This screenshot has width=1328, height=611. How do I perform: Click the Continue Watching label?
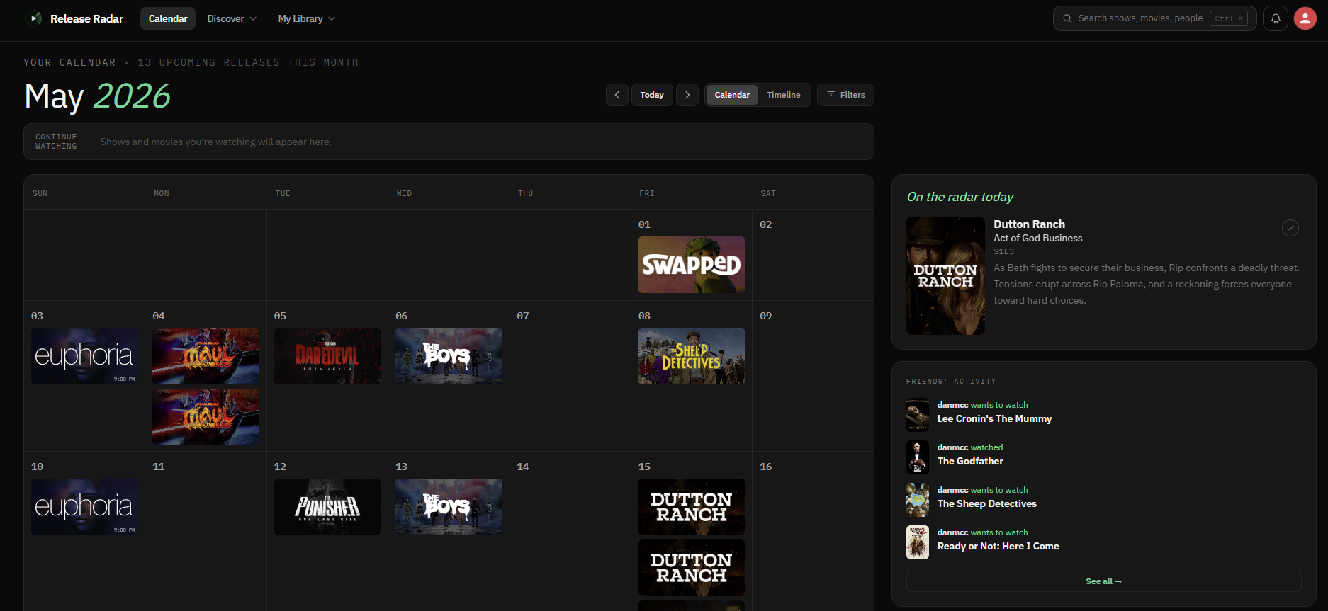(56, 142)
